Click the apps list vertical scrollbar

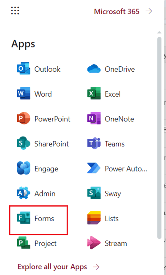click(159, 138)
